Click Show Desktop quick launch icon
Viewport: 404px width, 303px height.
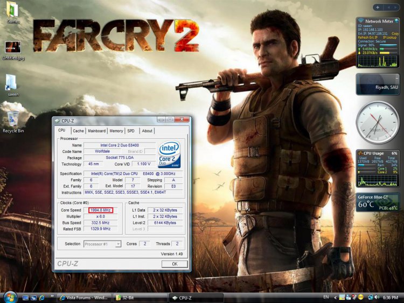click(25, 298)
